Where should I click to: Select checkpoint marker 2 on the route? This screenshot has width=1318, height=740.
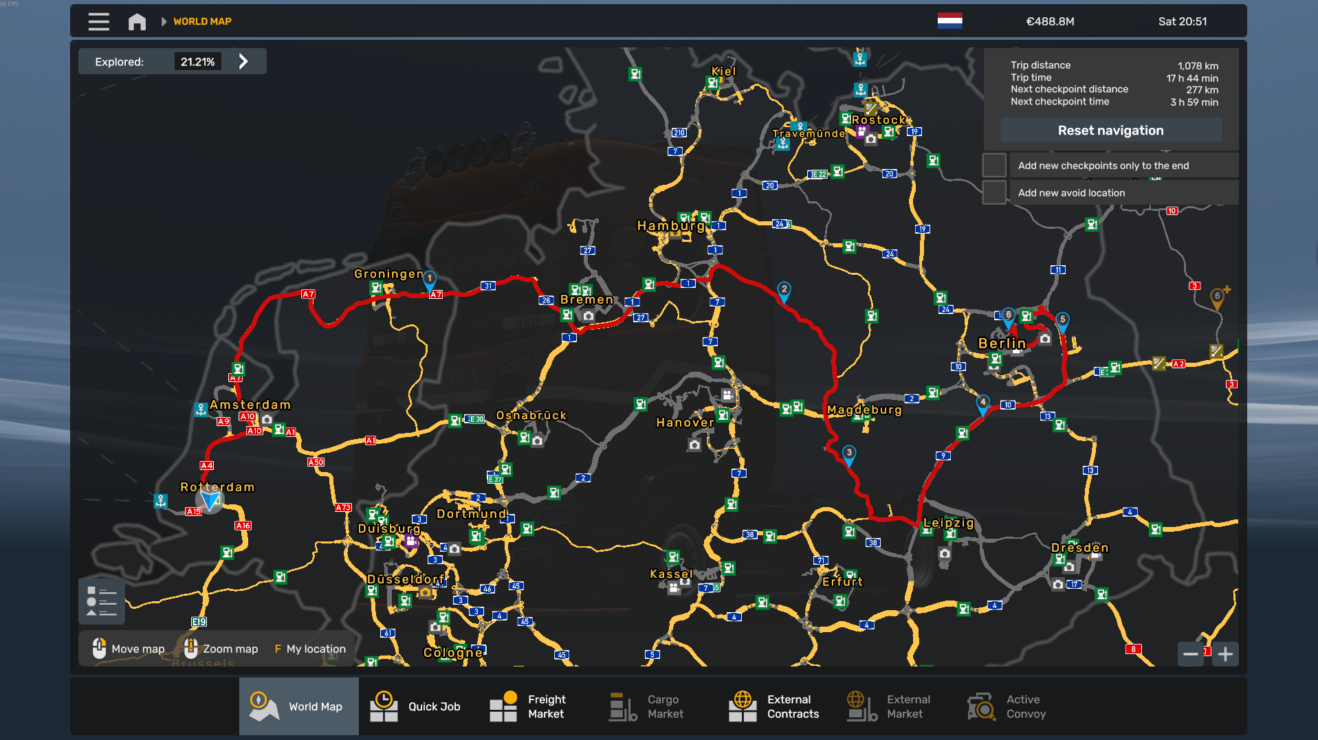[x=784, y=290]
